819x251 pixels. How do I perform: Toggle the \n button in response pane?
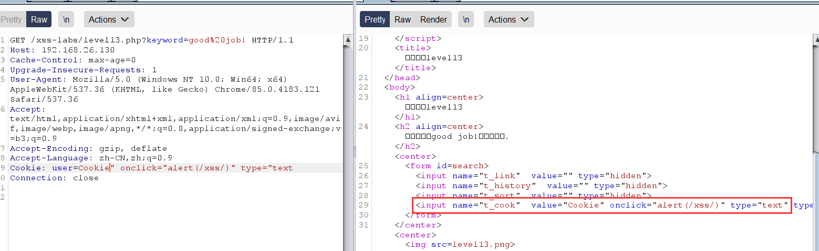[466, 19]
